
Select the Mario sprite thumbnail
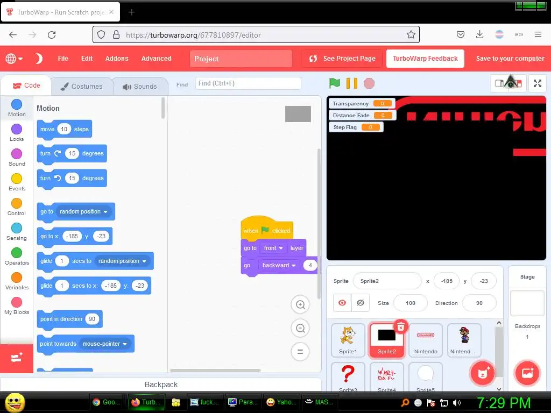point(464,340)
